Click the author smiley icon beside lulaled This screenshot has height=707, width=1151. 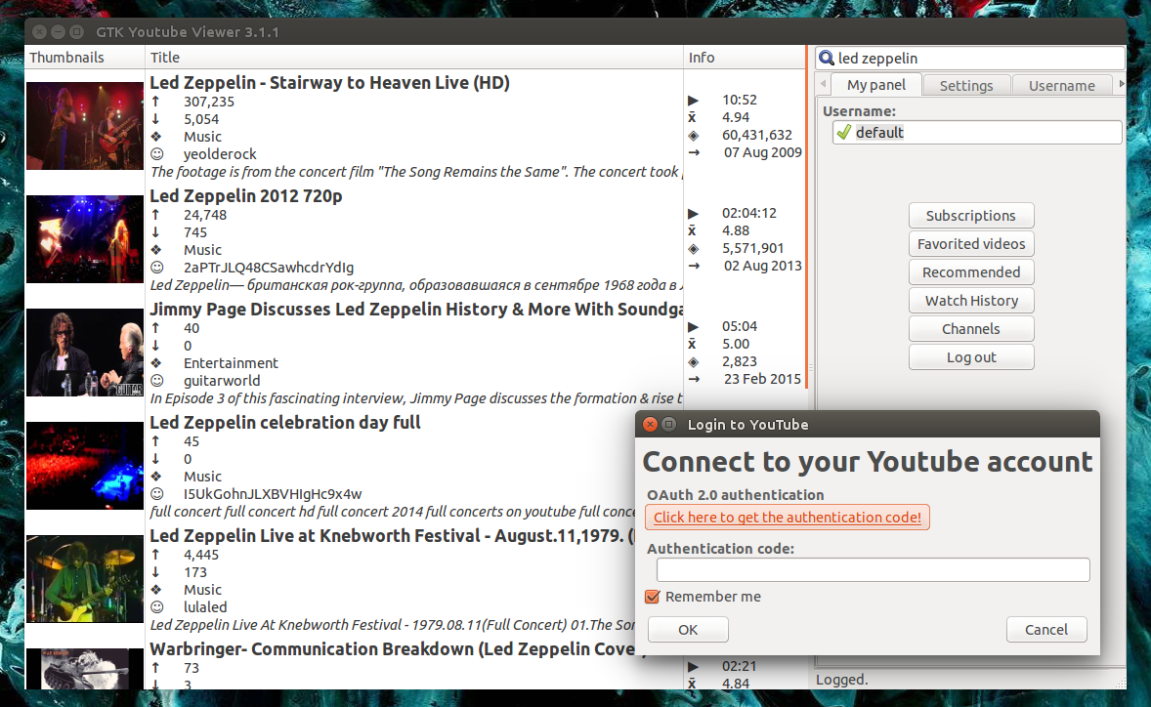(x=156, y=607)
